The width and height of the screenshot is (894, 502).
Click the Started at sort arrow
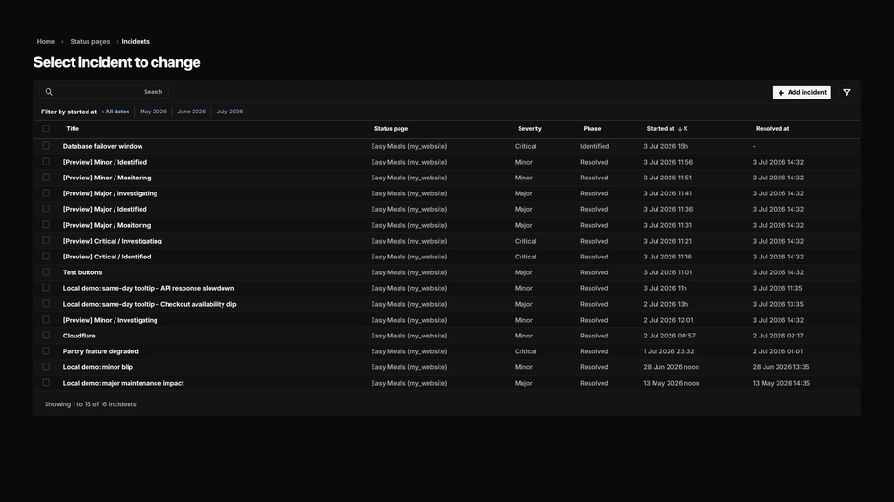[x=680, y=129]
